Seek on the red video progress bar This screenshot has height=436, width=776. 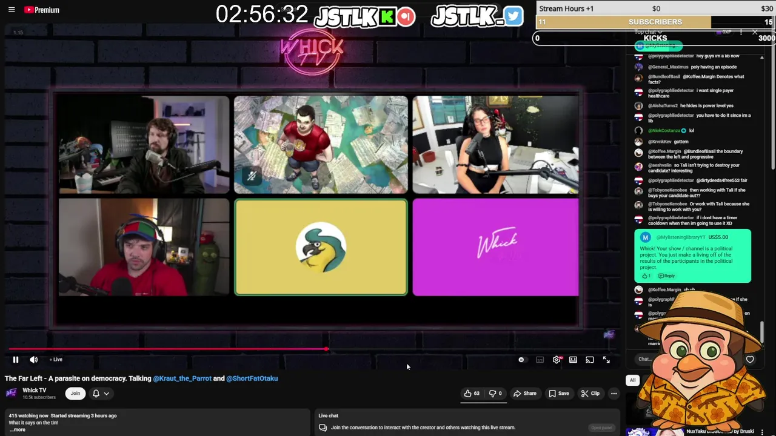[x=168, y=349]
